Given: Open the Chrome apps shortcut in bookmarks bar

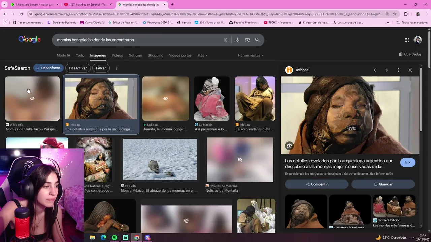Looking at the screenshot, I should tap(4, 23).
